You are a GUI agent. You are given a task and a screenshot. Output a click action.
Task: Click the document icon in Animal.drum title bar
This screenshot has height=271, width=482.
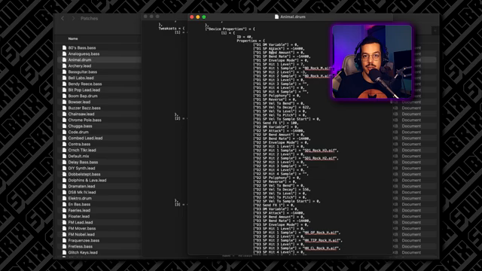276,17
